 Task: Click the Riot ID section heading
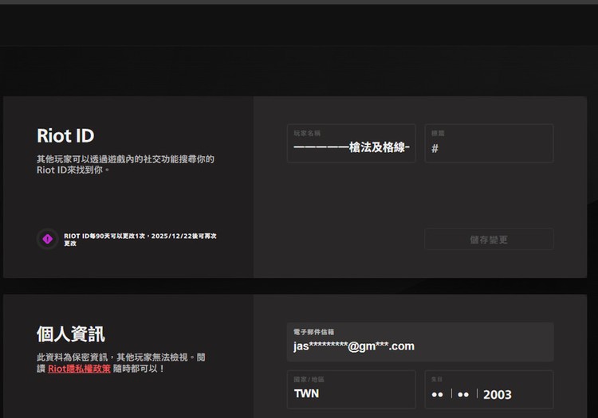coord(65,135)
